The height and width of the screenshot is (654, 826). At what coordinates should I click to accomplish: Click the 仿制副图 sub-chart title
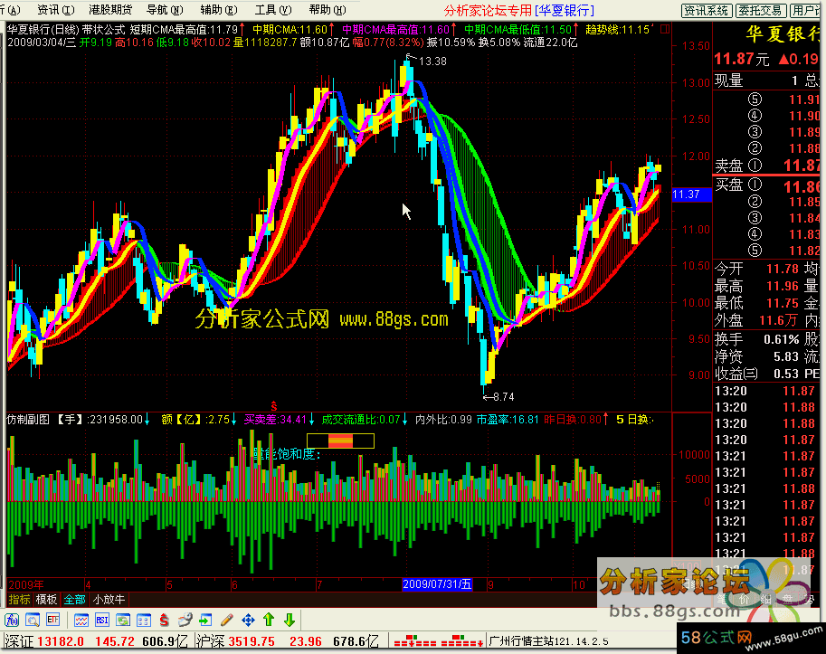pyautogui.click(x=28, y=419)
